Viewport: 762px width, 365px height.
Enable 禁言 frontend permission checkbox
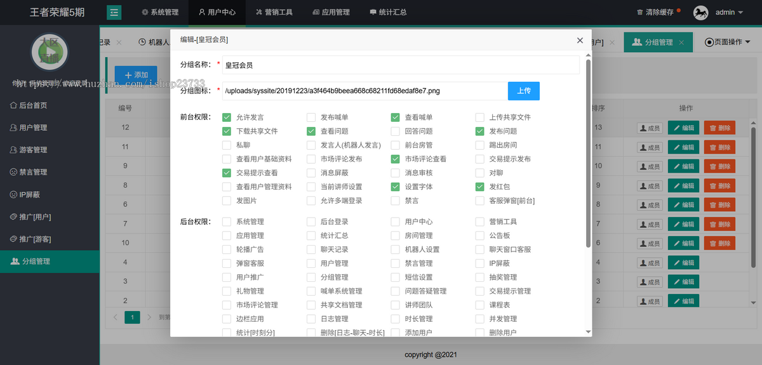click(395, 201)
